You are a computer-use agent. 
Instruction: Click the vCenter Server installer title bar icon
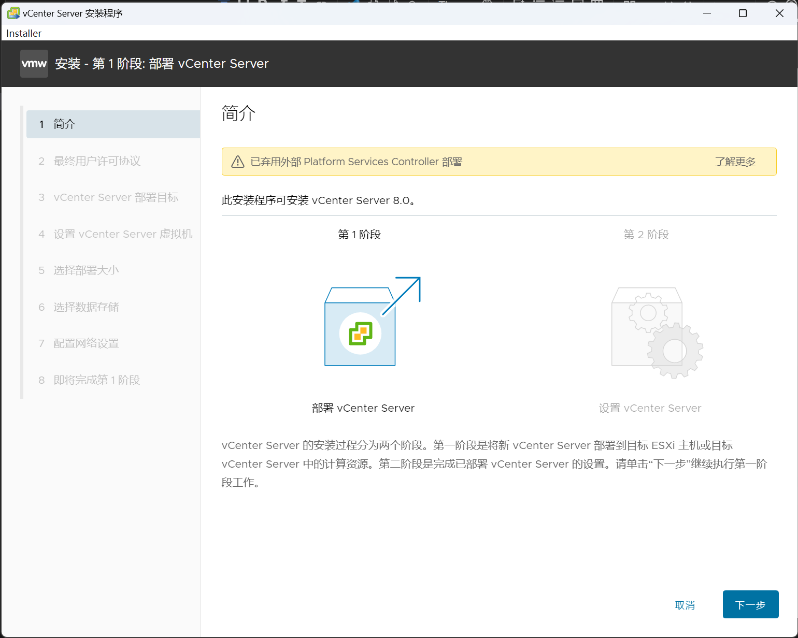pyautogui.click(x=13, y=13)
